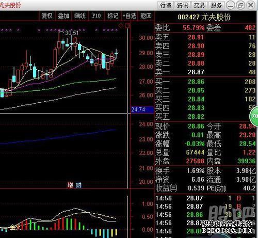Click the 卖五 price 28.91
Viewport: 258px width, 238px height.
click(196, 37)
